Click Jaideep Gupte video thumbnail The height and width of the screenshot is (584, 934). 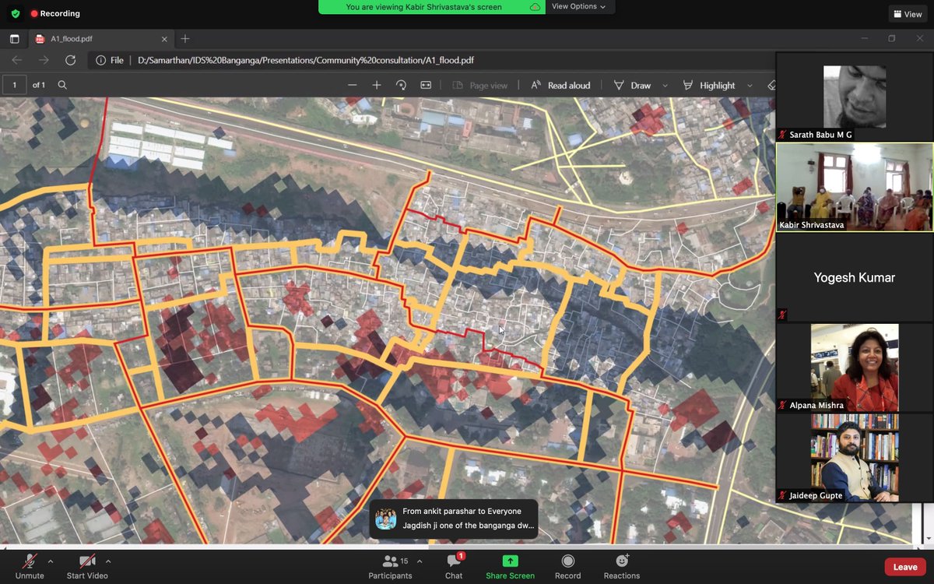tap(855, 458)
